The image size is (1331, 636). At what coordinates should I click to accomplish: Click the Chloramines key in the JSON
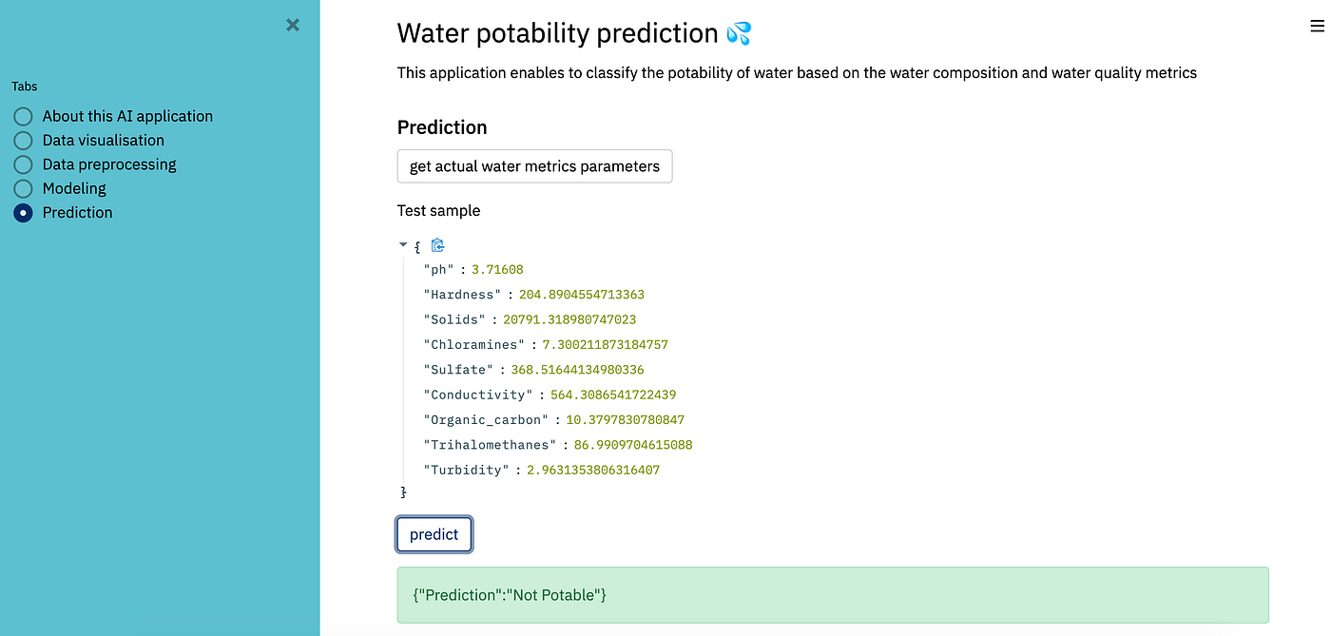click(473, 345)
